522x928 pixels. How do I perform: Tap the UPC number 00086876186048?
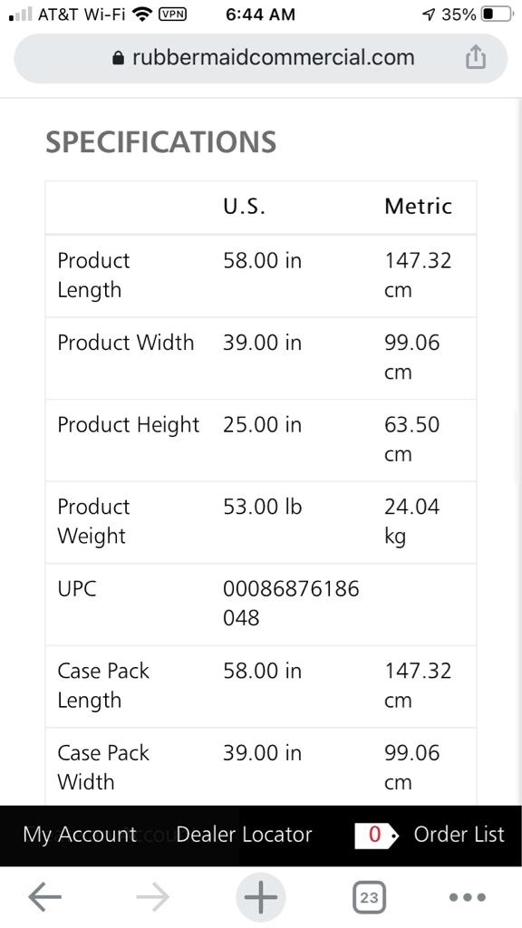(291, 604)
